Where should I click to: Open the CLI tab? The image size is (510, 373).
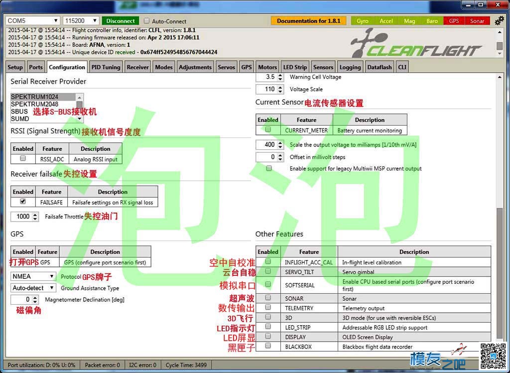[x=402, y=67]
